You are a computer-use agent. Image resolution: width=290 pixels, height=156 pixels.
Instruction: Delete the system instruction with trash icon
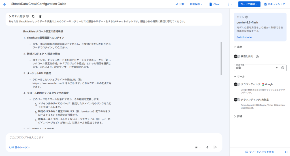40,16
